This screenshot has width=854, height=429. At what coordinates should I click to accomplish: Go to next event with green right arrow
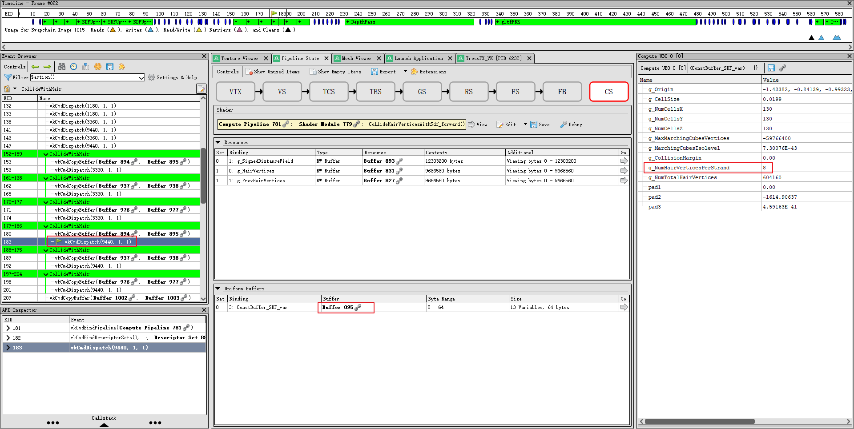(47, 67)
